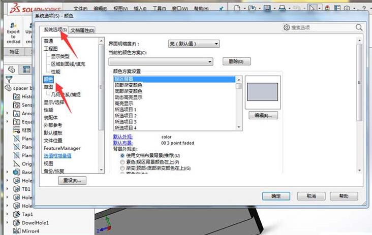Click the 取消 Cancel button
The width and height of the screenshot is (372, 235).
coord(311,196)
